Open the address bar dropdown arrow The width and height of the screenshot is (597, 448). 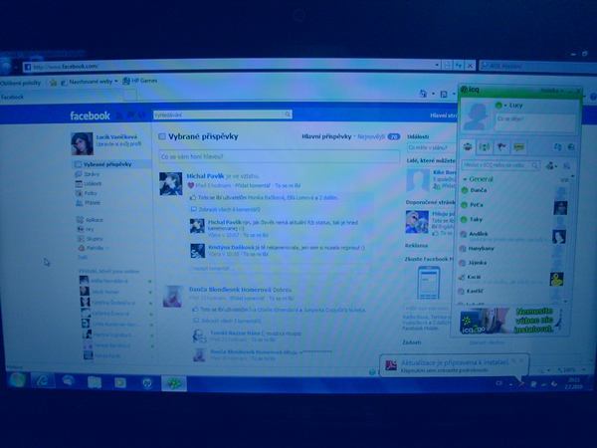click(437, 66)
